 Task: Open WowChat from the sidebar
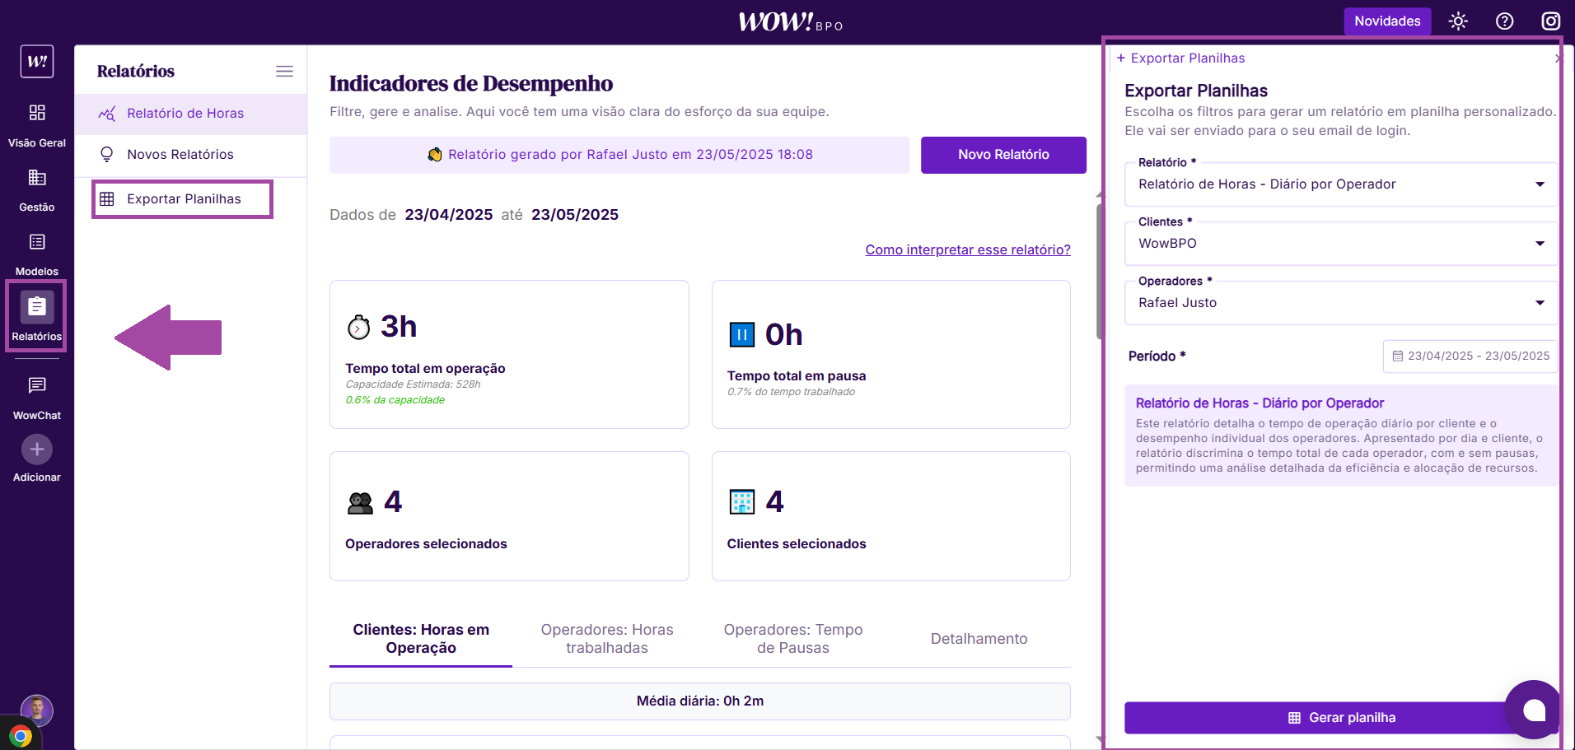(x=37, y=385)
